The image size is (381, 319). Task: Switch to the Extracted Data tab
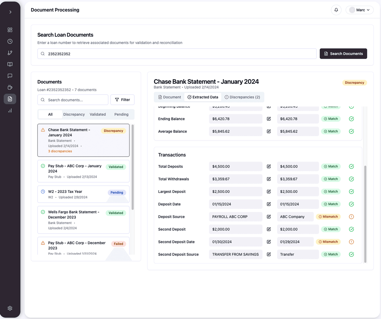pyautogui.click(x=203, y=97)
